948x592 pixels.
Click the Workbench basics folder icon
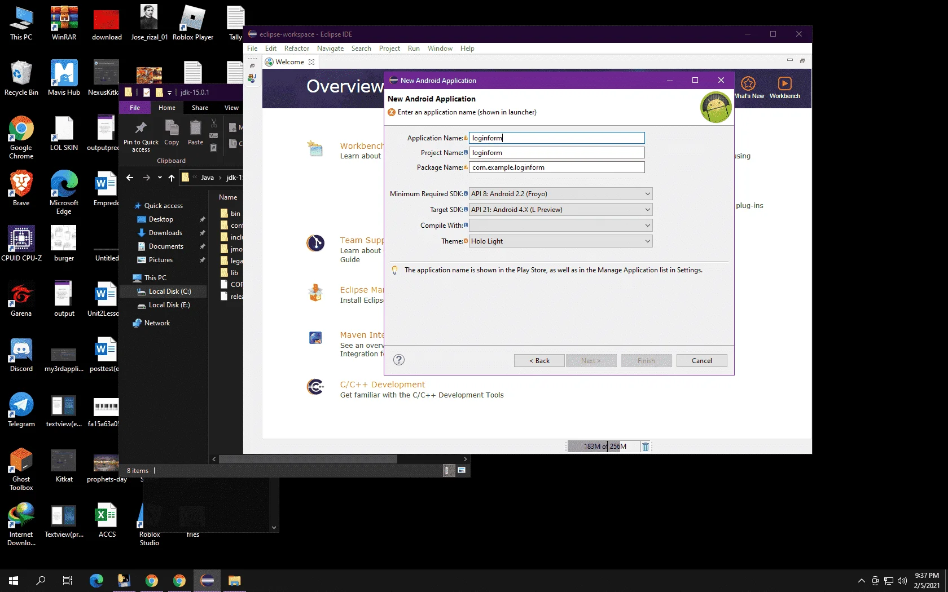click(315, 149)
